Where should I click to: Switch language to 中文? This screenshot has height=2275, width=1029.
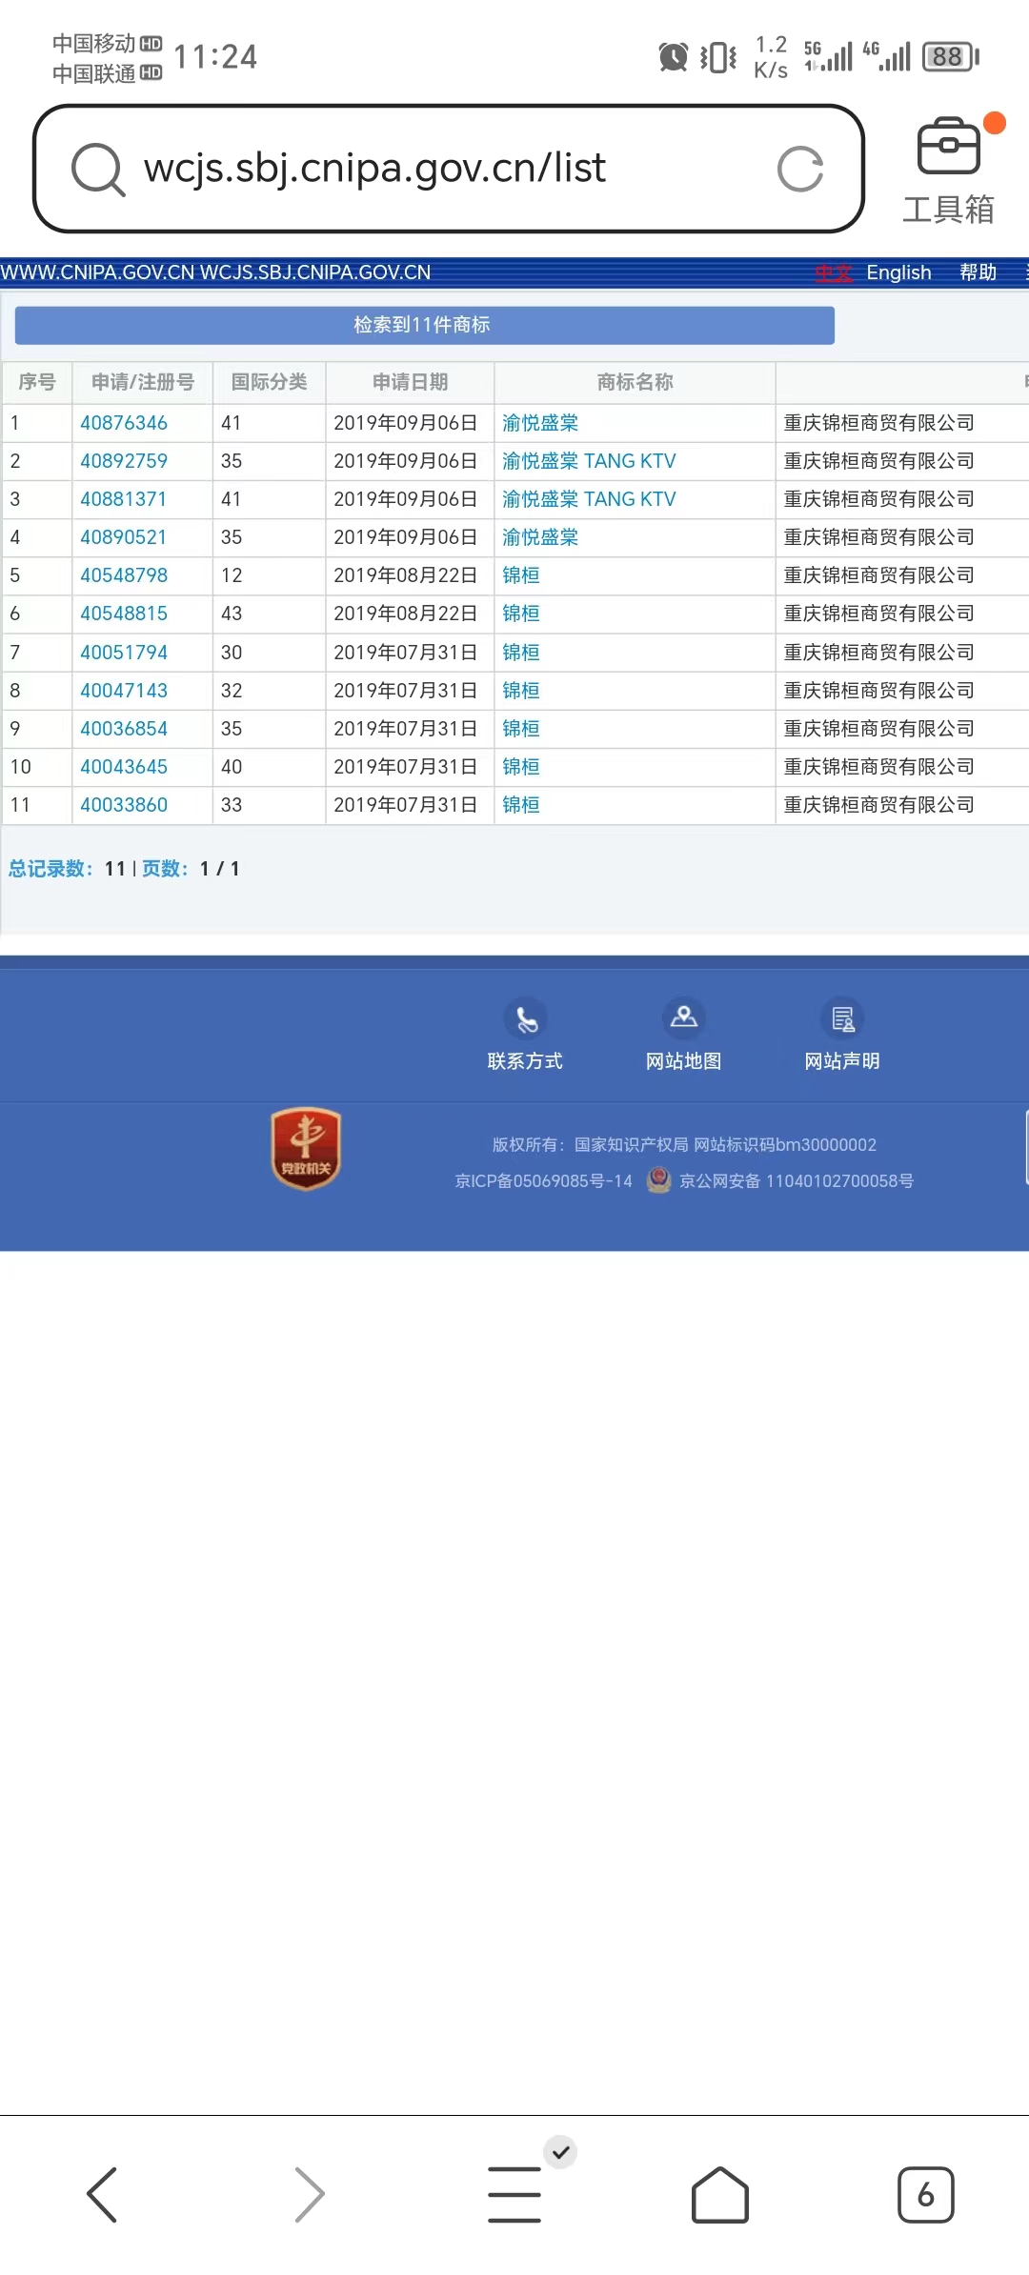(x=834, y=272)
